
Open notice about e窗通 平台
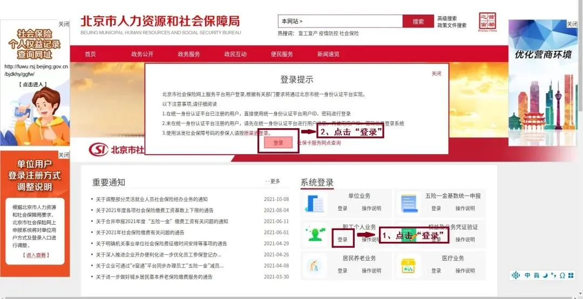click(160, 266)
